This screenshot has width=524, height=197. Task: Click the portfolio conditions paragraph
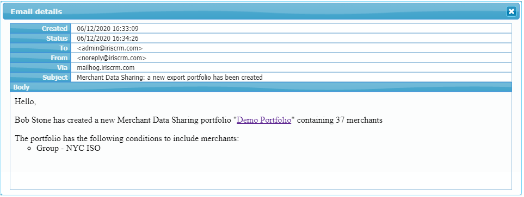(127, 139)
